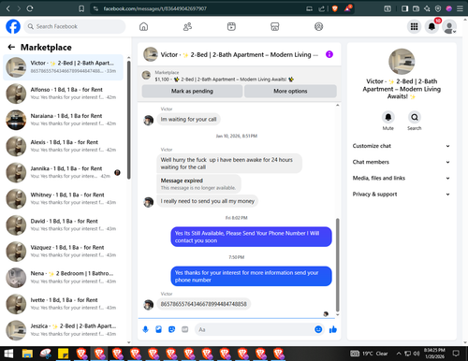Viewport: 468px width, 361px height.
Task: Select Victor conversation in the list
Action: [63, 67]
